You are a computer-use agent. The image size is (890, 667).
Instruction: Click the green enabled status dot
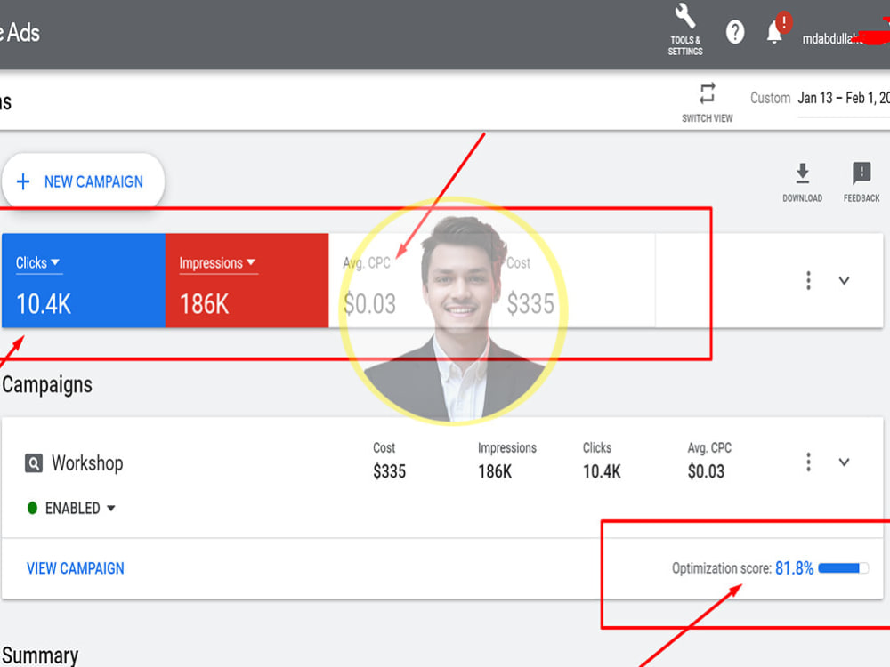[x=32, y=508]
